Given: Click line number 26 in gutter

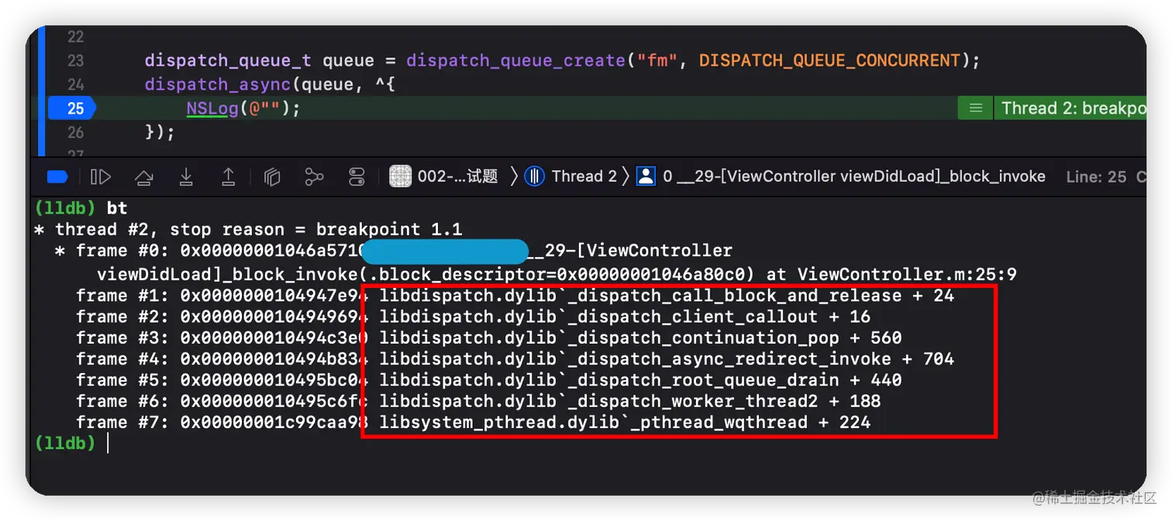Looking at the screenshot, I should pos(75,132).
